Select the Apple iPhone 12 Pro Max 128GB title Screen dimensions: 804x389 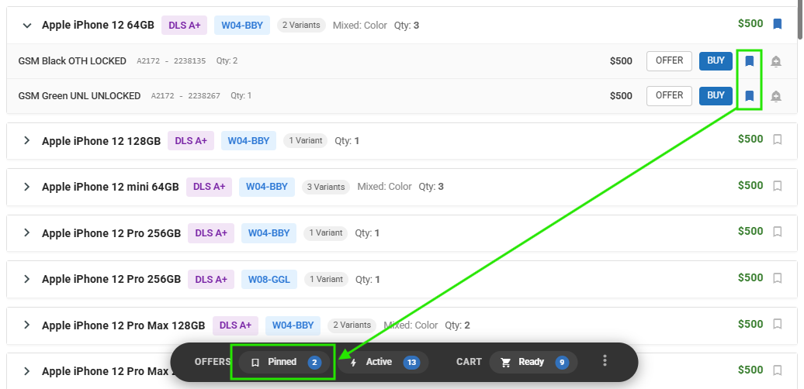point(123,325)
